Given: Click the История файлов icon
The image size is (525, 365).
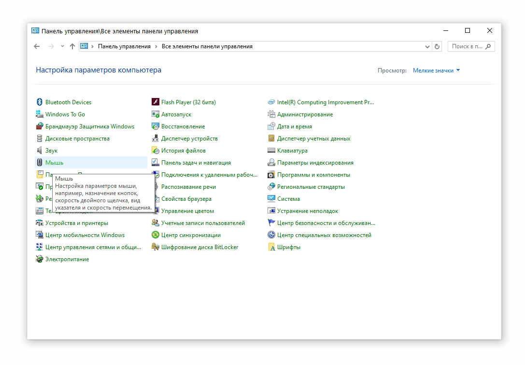Looking at the screenshot, I should click(156, 150).
